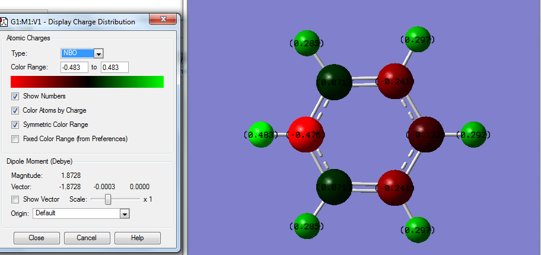541x255 pixels.
Task: Close the Display Charge Distribution dialog via X
Action: [163, 19]
